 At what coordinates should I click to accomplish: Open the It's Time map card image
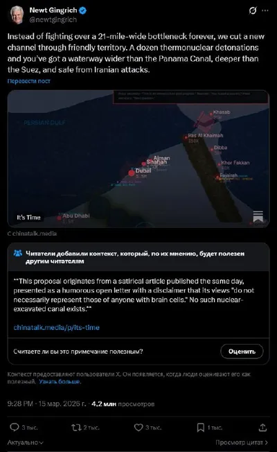(x=138, y=159)
